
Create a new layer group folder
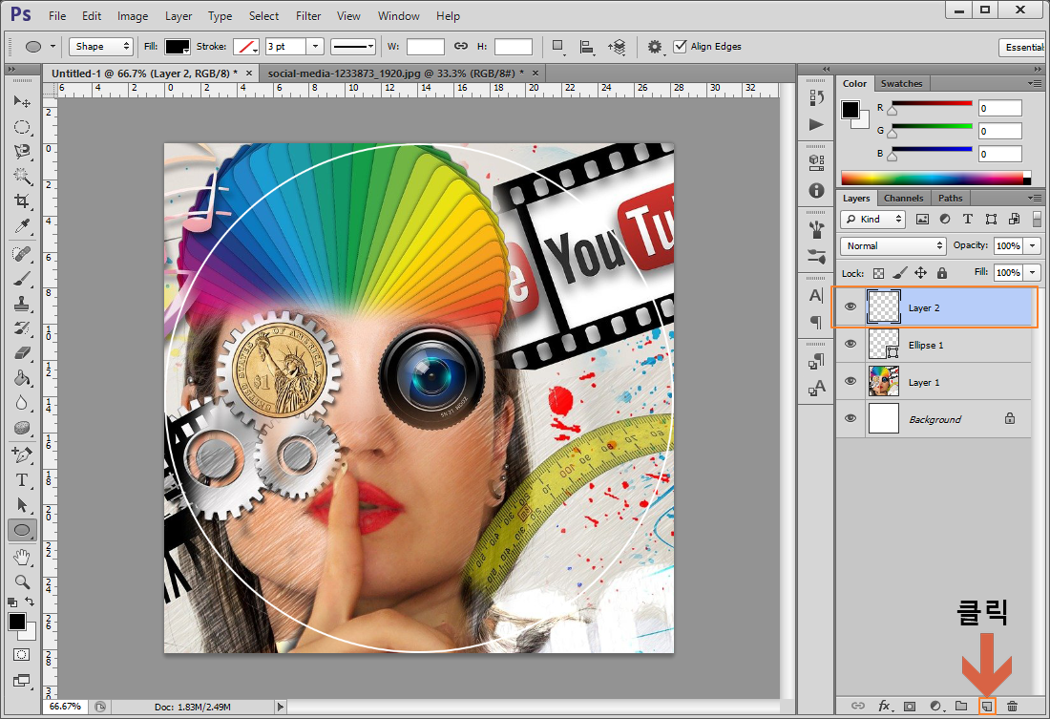pos(961,706)
